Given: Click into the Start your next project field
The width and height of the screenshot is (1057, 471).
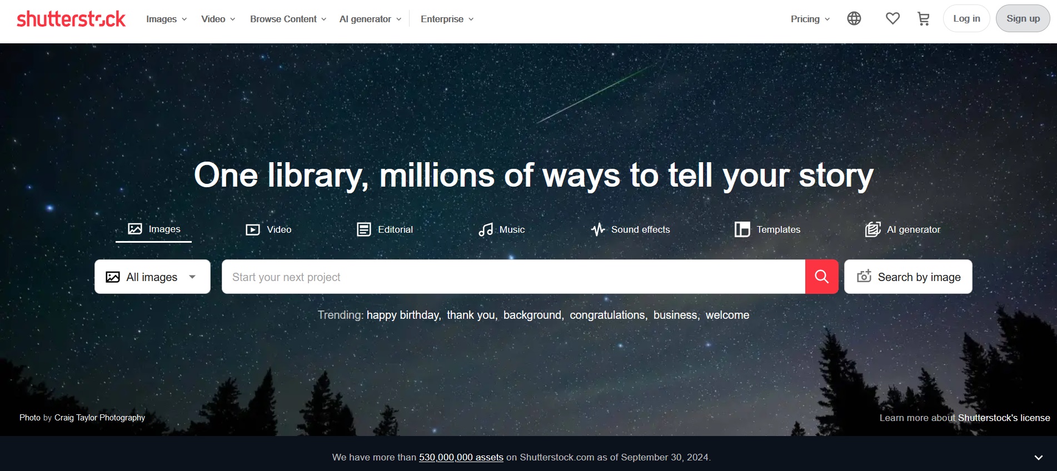Looking at the screenshot, I should [513, 277].
